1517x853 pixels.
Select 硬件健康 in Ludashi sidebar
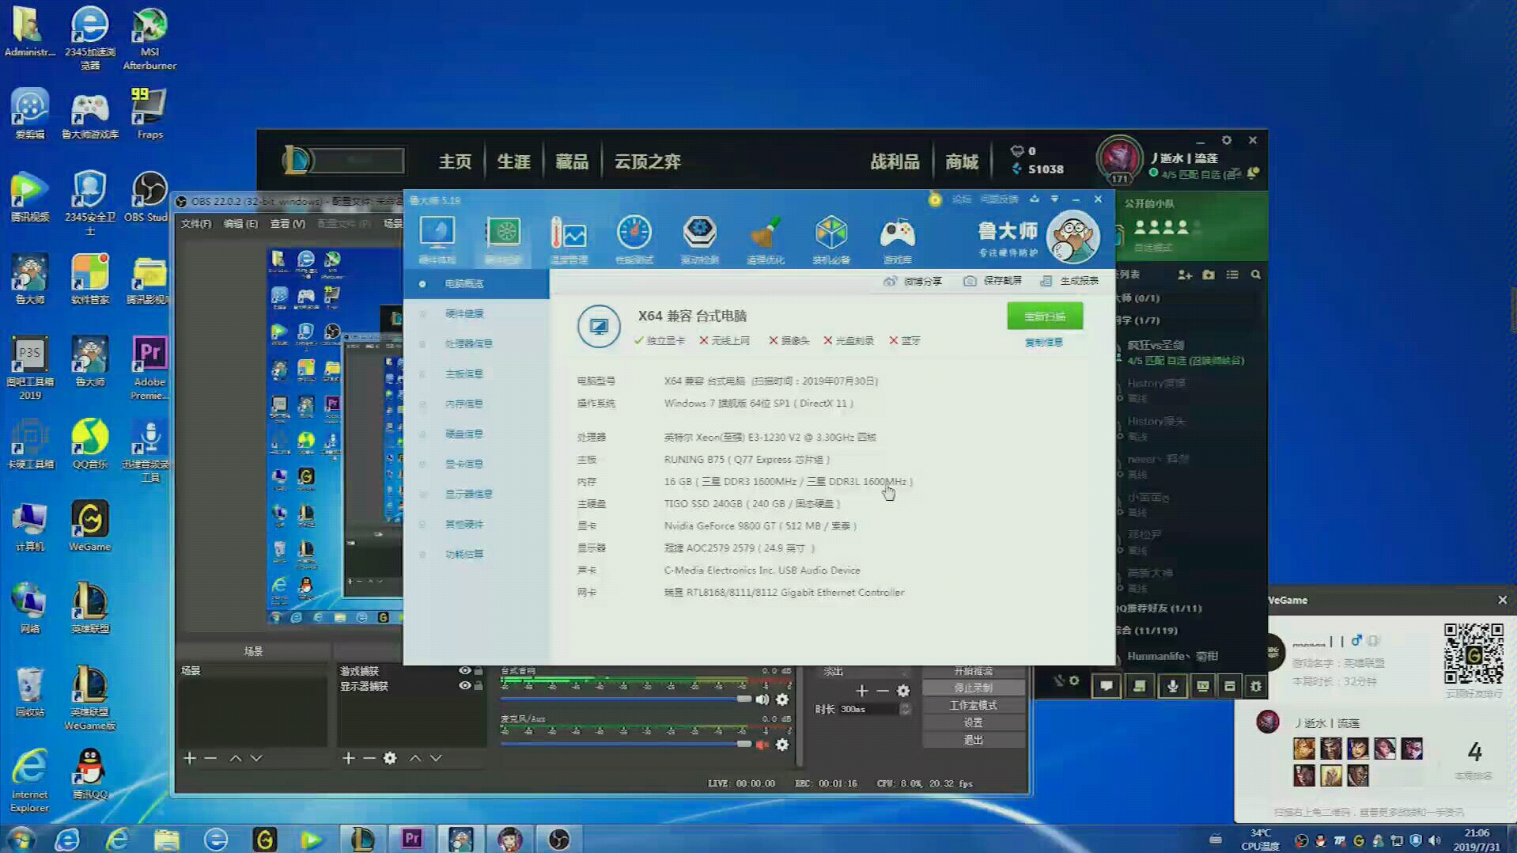(476, 314)
